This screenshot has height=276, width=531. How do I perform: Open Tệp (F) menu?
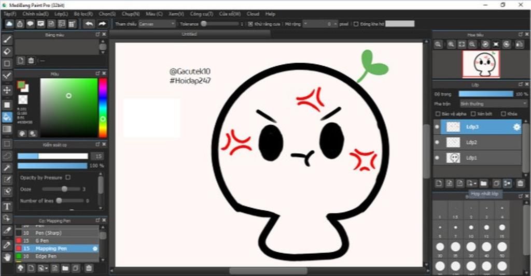point(10,14)
